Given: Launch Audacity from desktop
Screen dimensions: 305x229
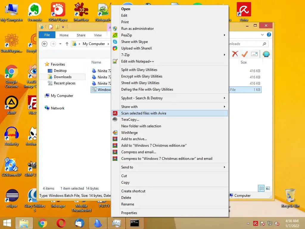Looking at the screenshot, I should pyautogui.click(x=12, y=136).
